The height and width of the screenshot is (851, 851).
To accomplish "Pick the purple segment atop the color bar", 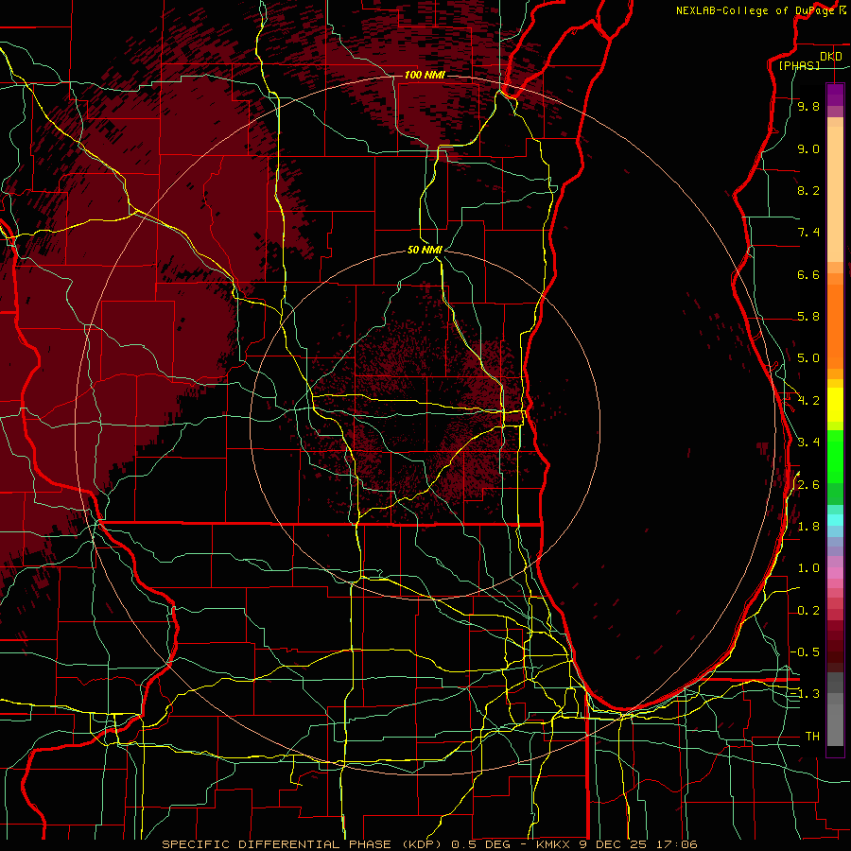I will (835, 95).
